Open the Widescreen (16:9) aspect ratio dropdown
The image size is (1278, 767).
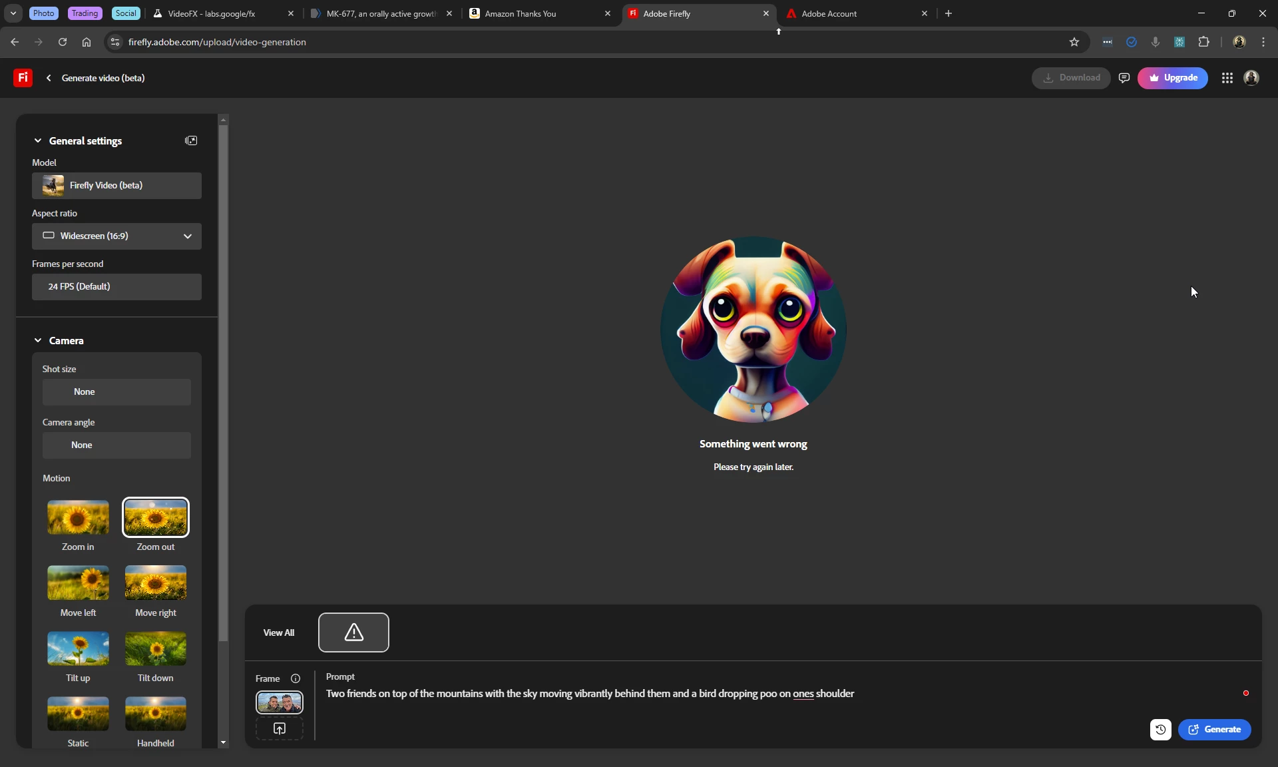point(116,236)
